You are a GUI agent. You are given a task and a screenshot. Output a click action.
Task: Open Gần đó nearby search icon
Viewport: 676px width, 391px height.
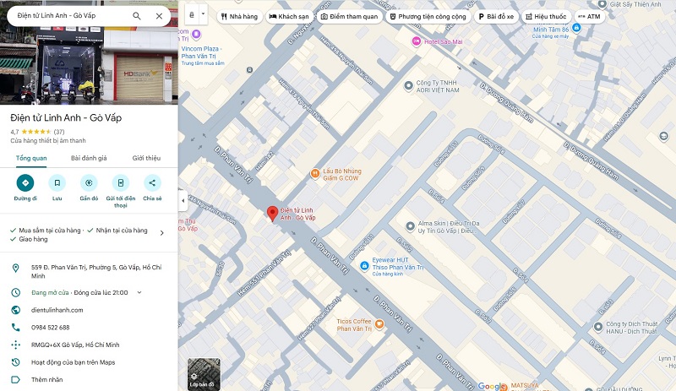click(x=89, y=182)
